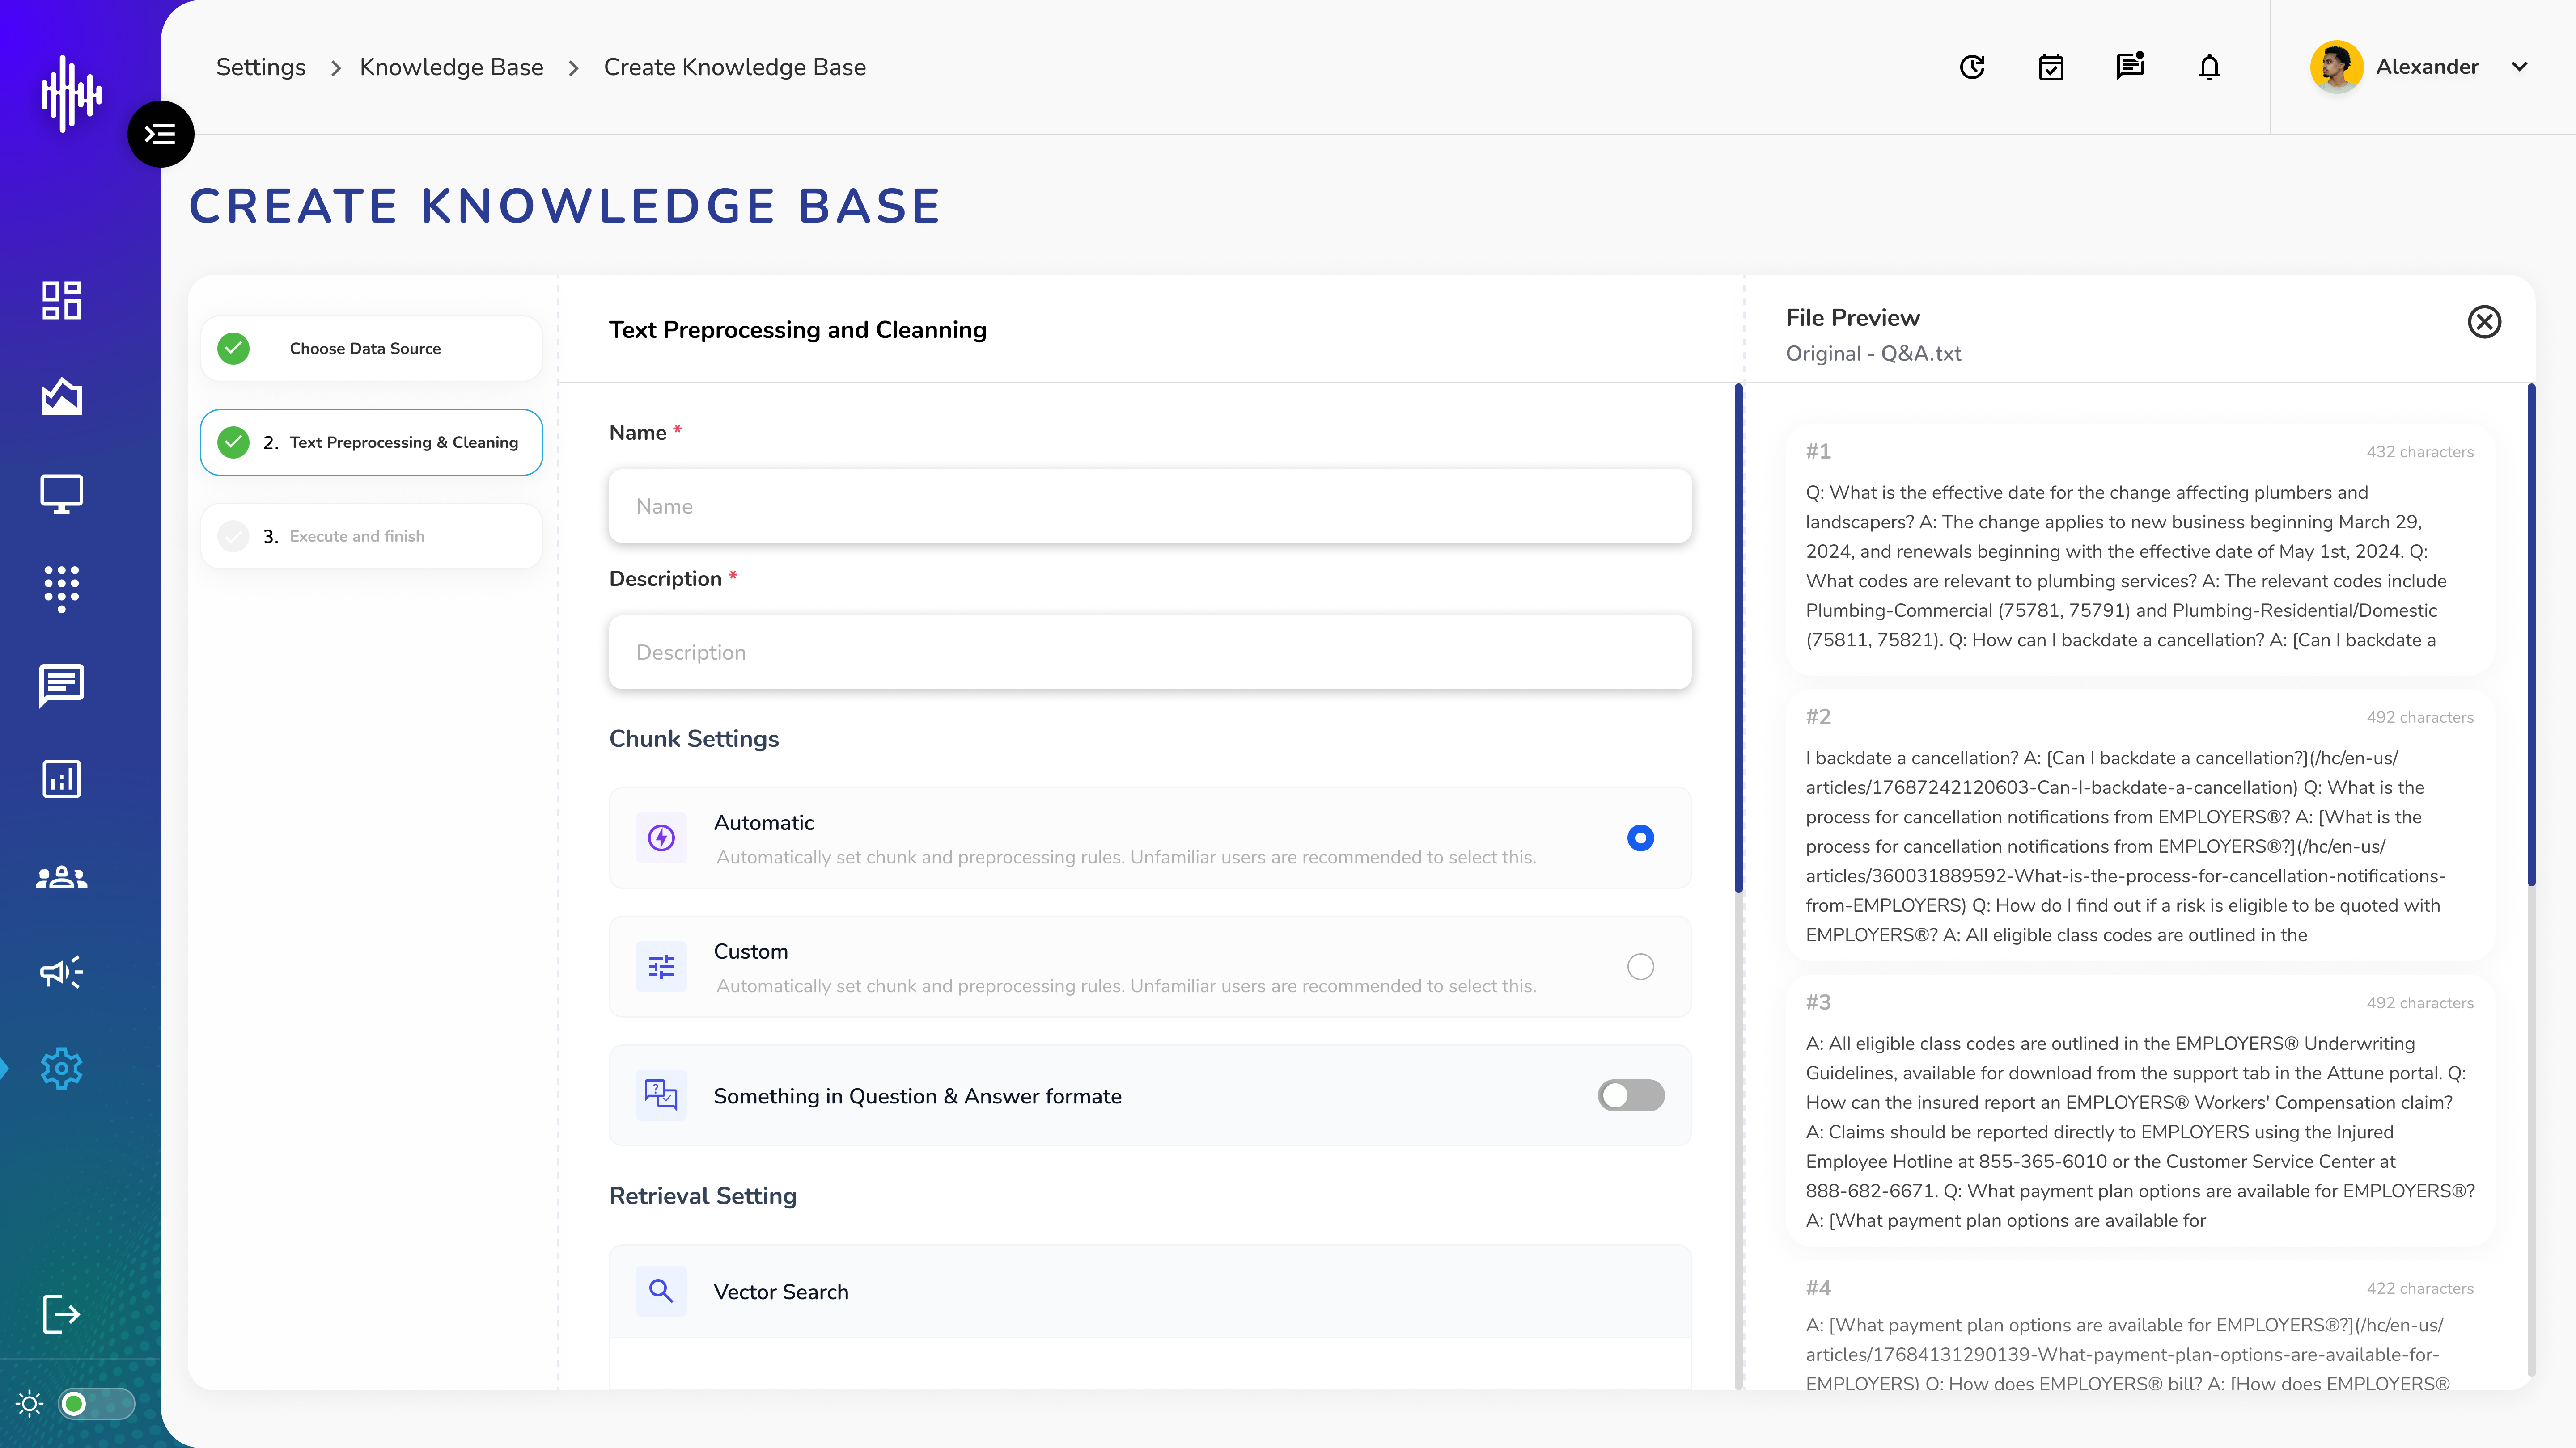This screenshot has height=1448, width=2576.
Task: Click preview chunk #1 card
Action: point(2139,550)
